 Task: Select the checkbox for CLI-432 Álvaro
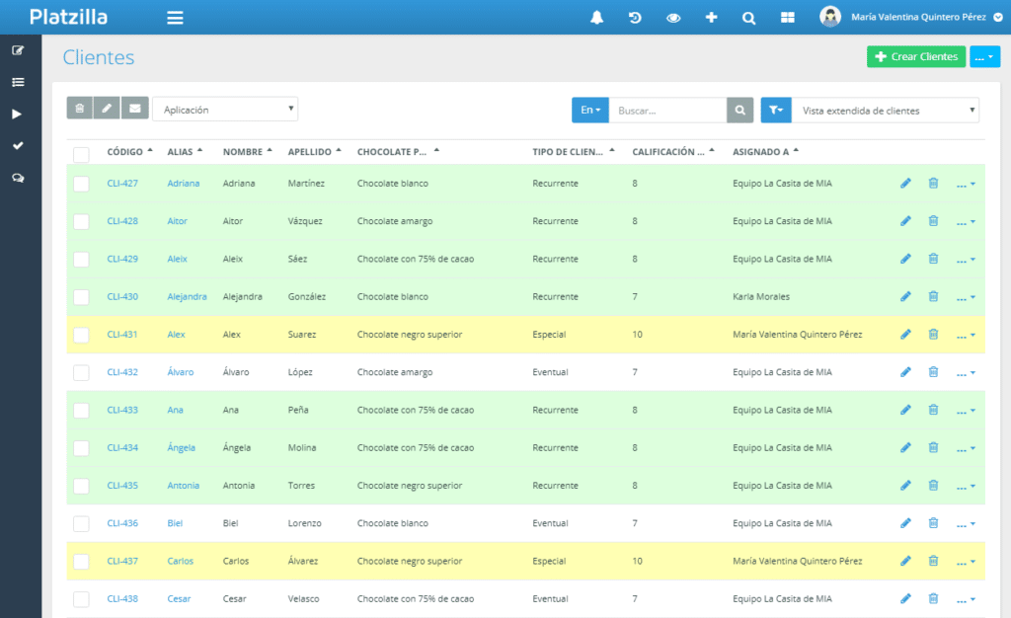coord(81,372)
